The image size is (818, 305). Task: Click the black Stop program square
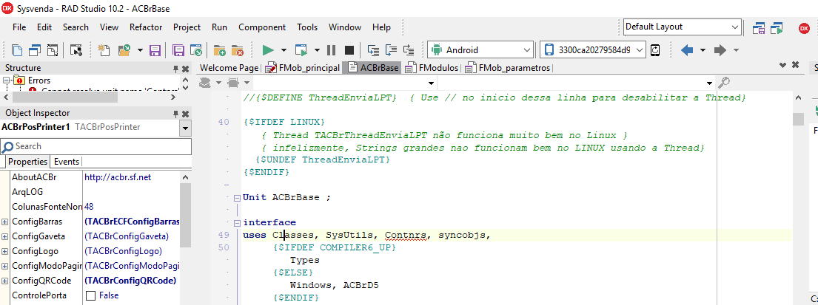349,50
